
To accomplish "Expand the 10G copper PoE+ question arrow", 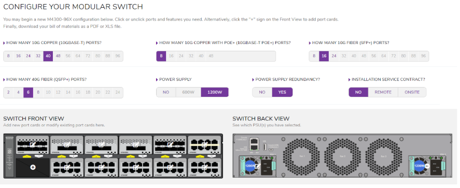I will pos(157,43).
